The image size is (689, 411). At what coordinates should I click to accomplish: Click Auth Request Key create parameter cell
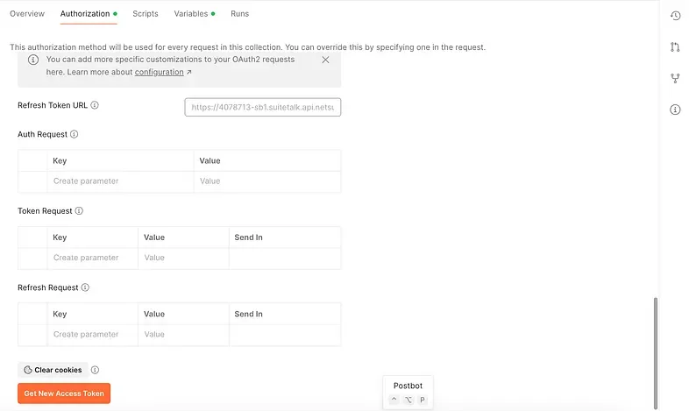[x=121, y=181]
